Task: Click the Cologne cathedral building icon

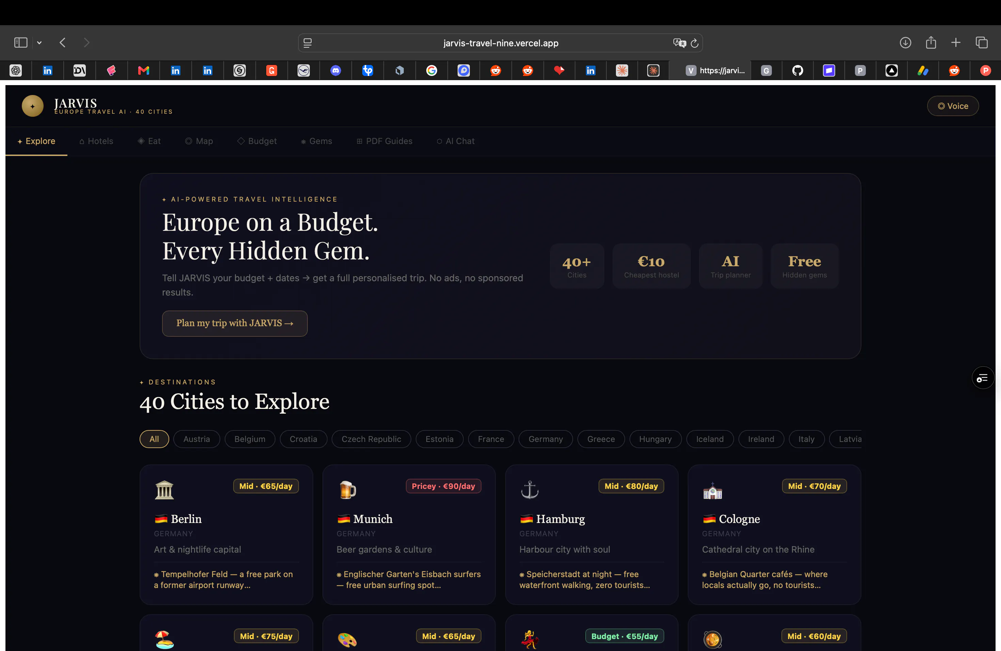Action: tap(713, 490)
